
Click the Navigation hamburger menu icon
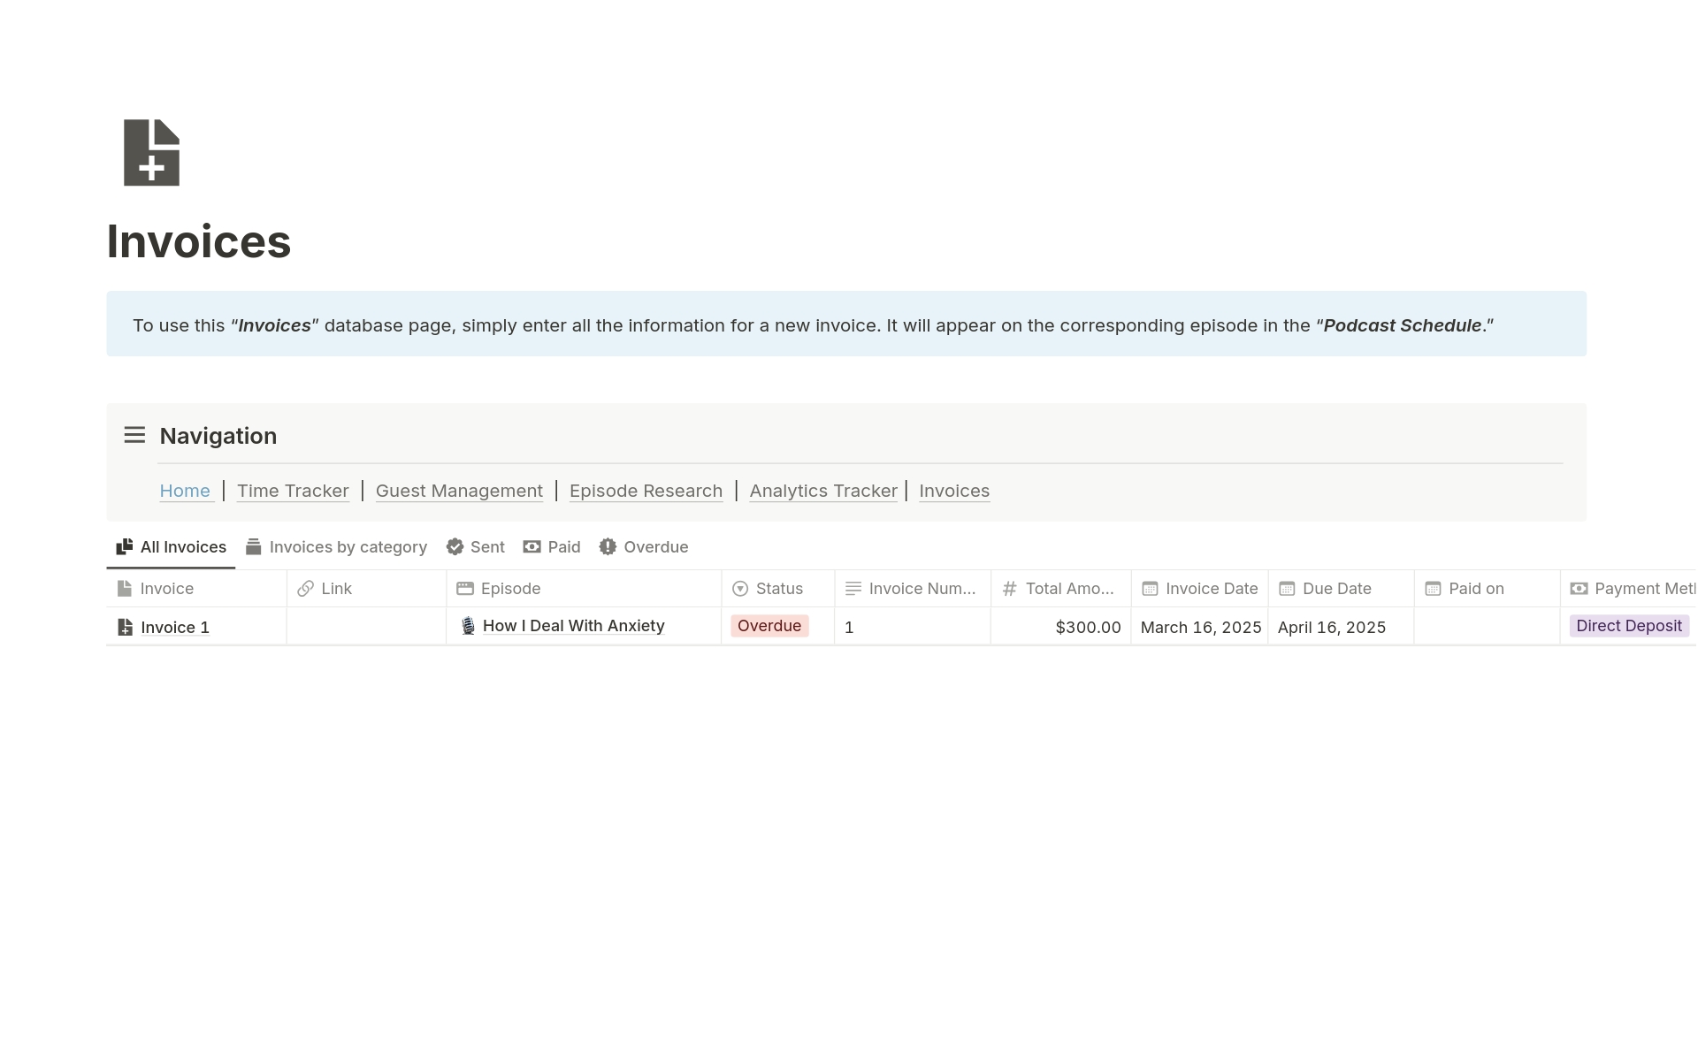click(134, 435)
